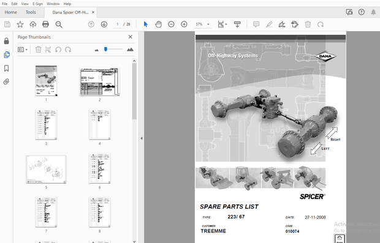The height and width of the screenshot is (243, 380).
Task: Click the thumbnails scrollbar down arrow
Action: [134, 241]
